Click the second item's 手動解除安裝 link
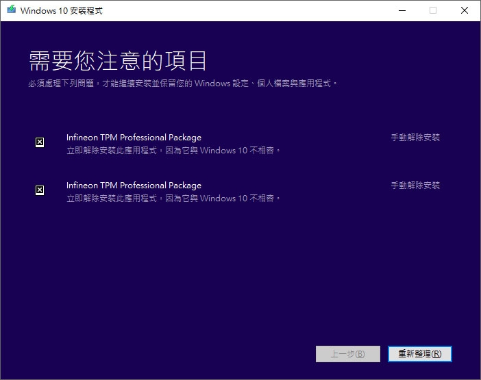The width and height of the screenshot is (481, 380). click(415, 185)
